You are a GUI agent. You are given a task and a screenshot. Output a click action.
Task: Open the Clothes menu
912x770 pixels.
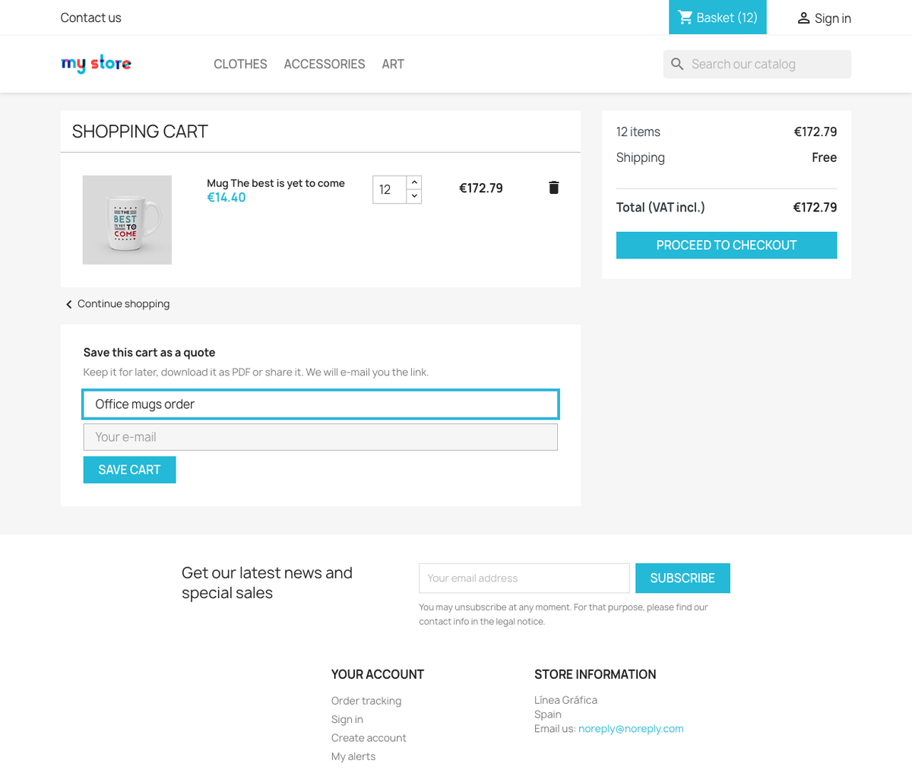(240, 64)
